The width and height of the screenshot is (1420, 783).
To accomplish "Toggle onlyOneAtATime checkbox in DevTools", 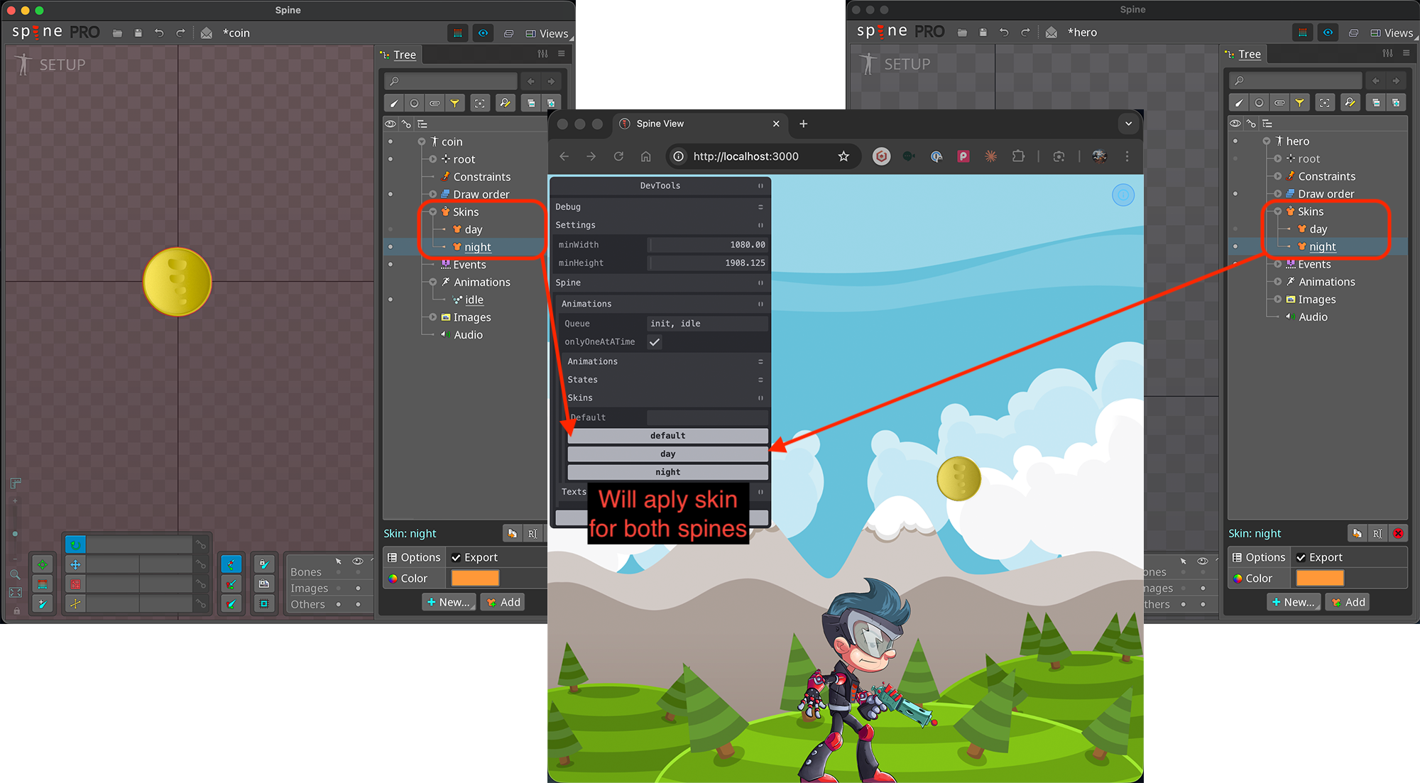I will point(655,342).
